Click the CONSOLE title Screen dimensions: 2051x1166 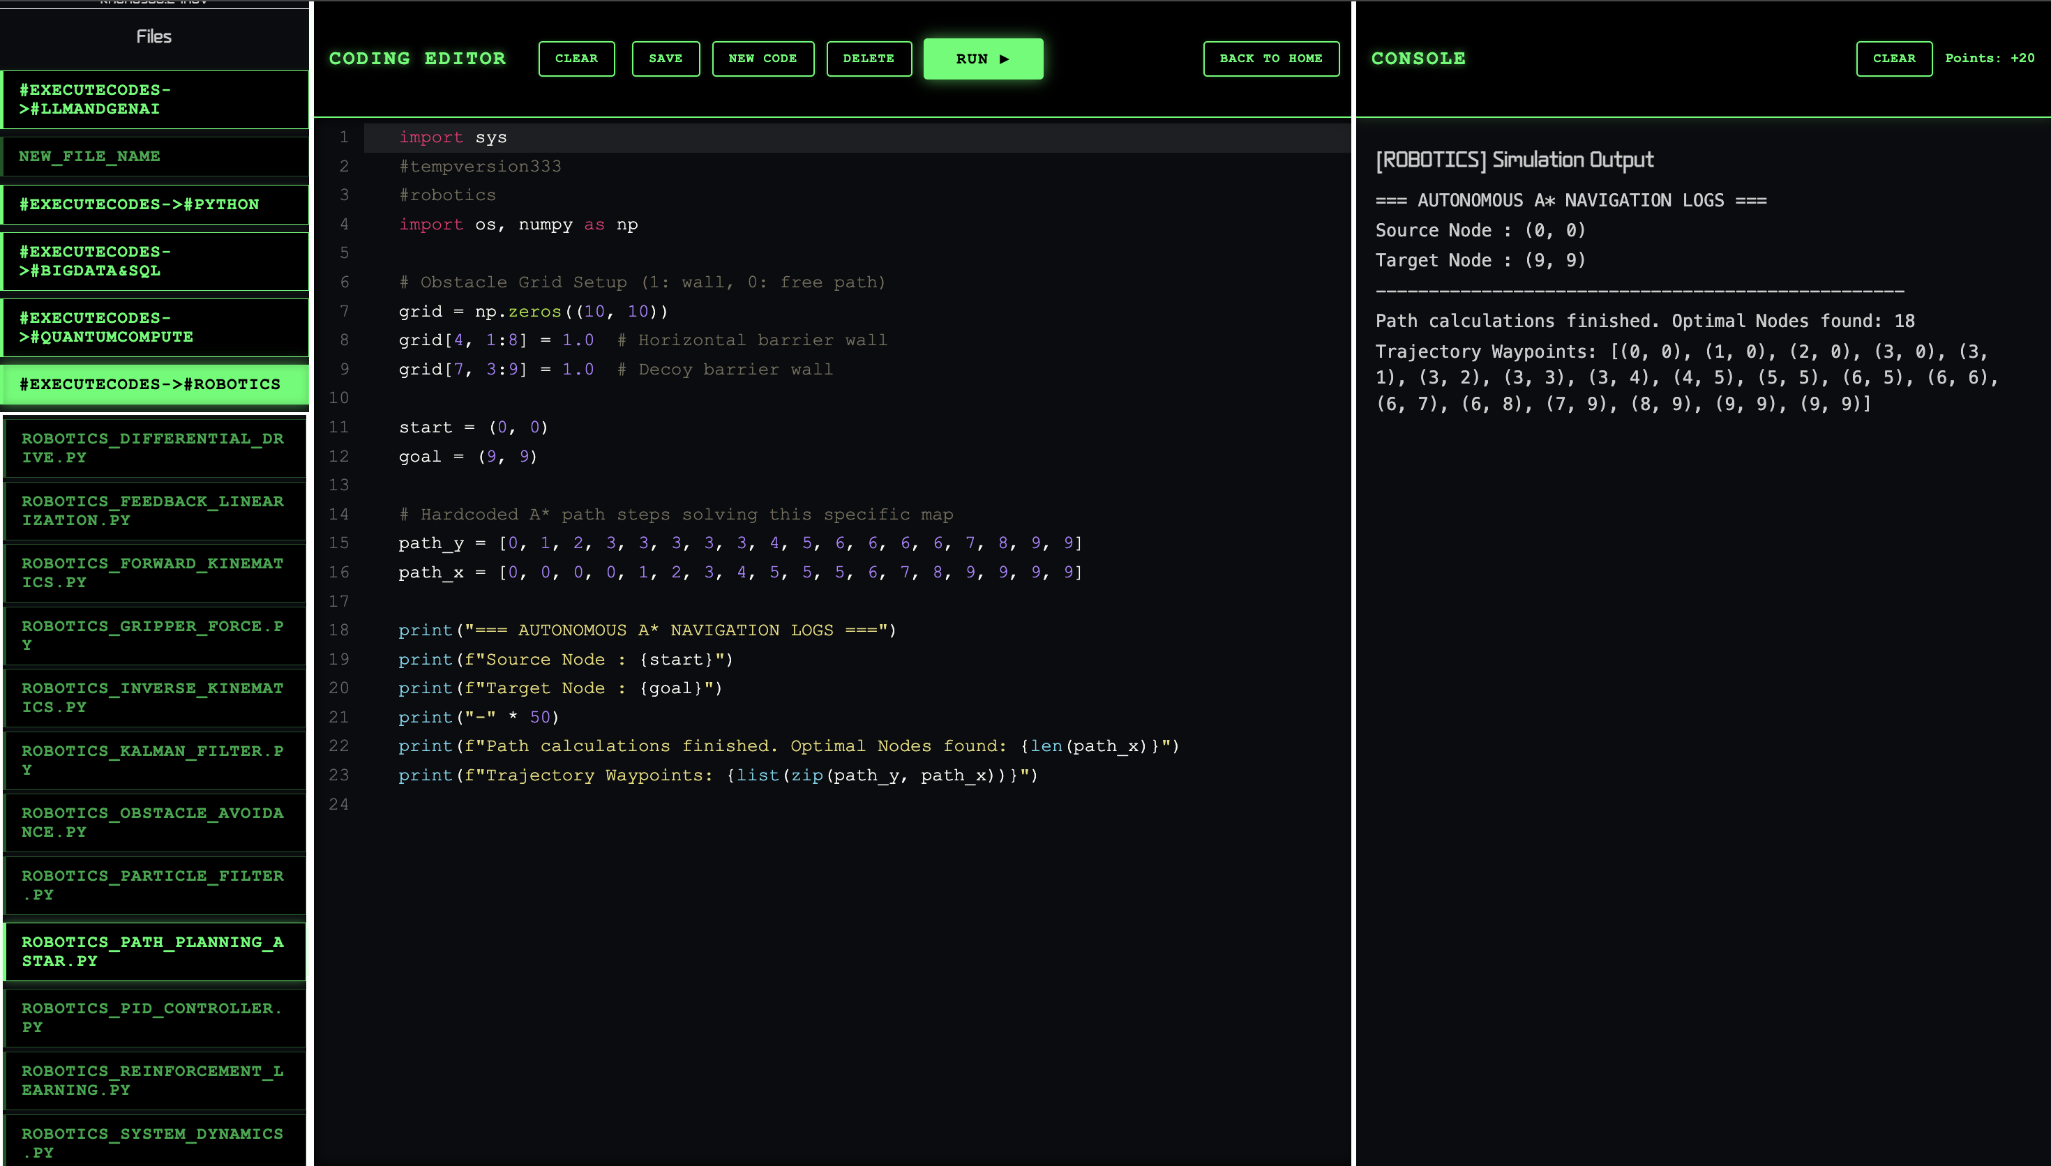[x=1418, y=59]
